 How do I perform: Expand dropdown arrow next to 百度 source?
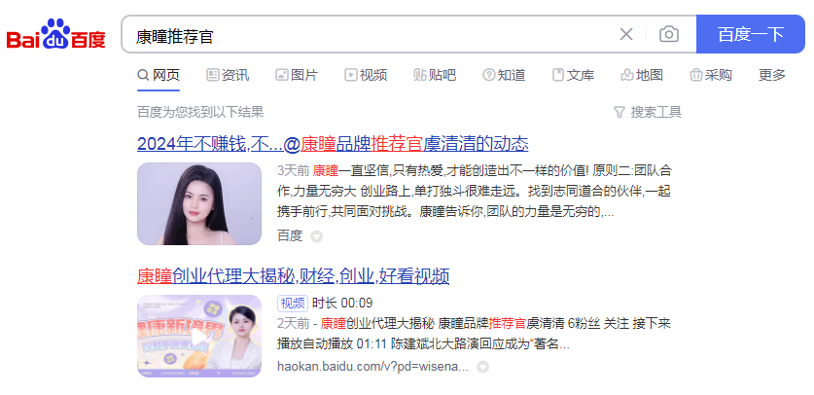[x=316, y=236]
